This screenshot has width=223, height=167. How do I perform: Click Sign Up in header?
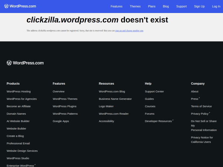(199, 6)
